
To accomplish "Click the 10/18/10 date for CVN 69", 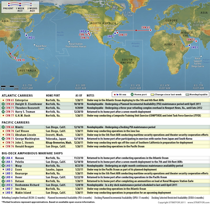I will [78, 104].
